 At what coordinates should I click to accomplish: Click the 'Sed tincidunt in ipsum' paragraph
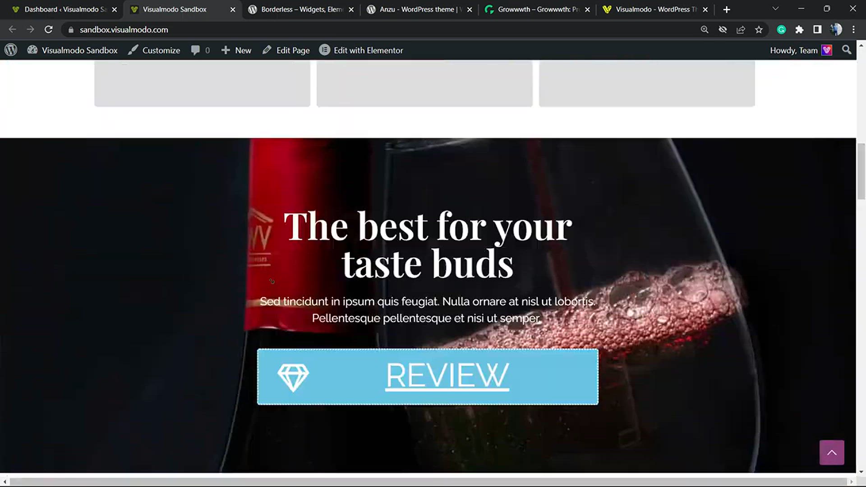[427, 310]
